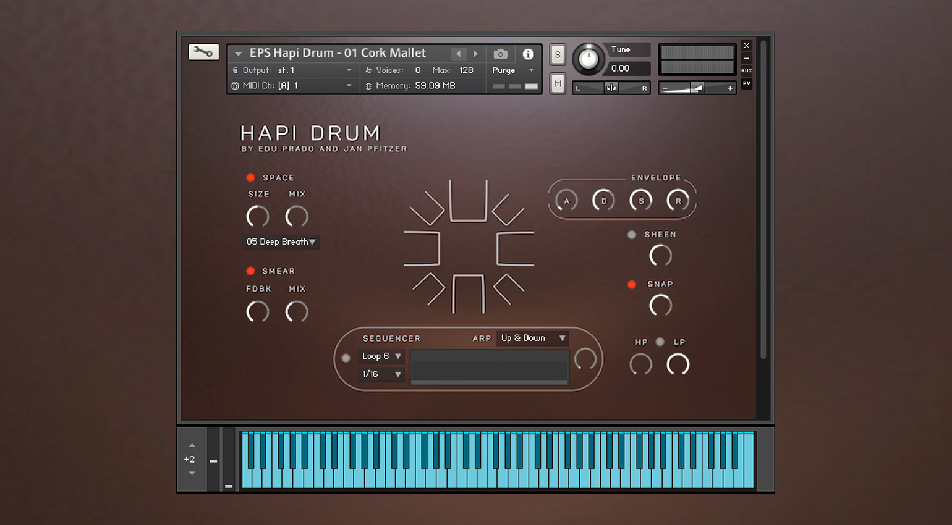Viewport: 952px width, 525px height.
Task: Open the Loop 6 sequencer dropdown
Action: point(381,356)
